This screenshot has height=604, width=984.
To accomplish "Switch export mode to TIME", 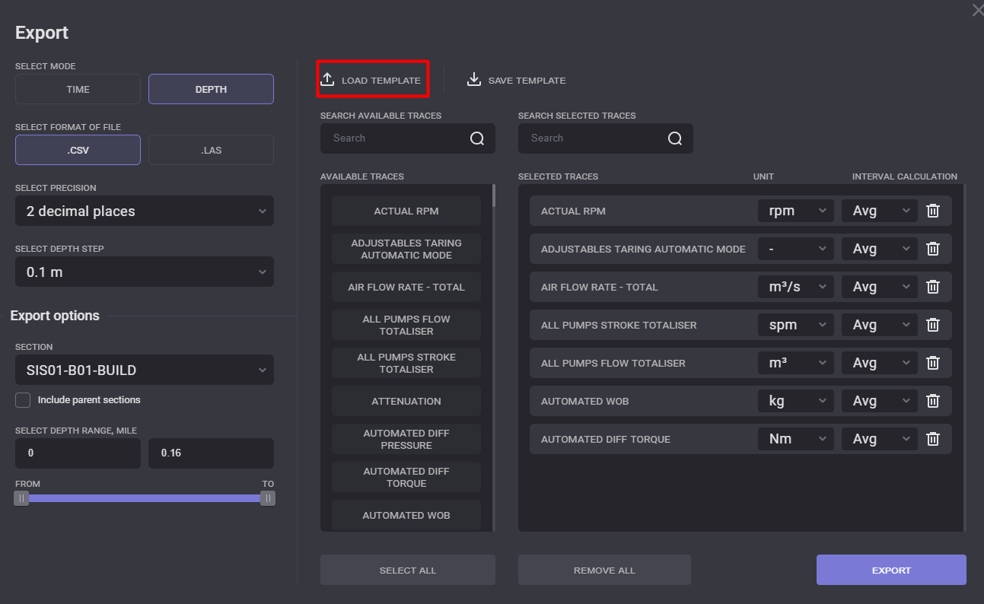I will (78, 89).
